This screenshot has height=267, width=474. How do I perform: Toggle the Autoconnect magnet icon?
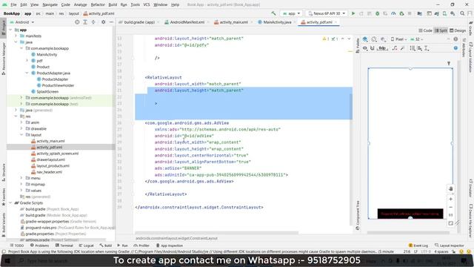[373, 48]
